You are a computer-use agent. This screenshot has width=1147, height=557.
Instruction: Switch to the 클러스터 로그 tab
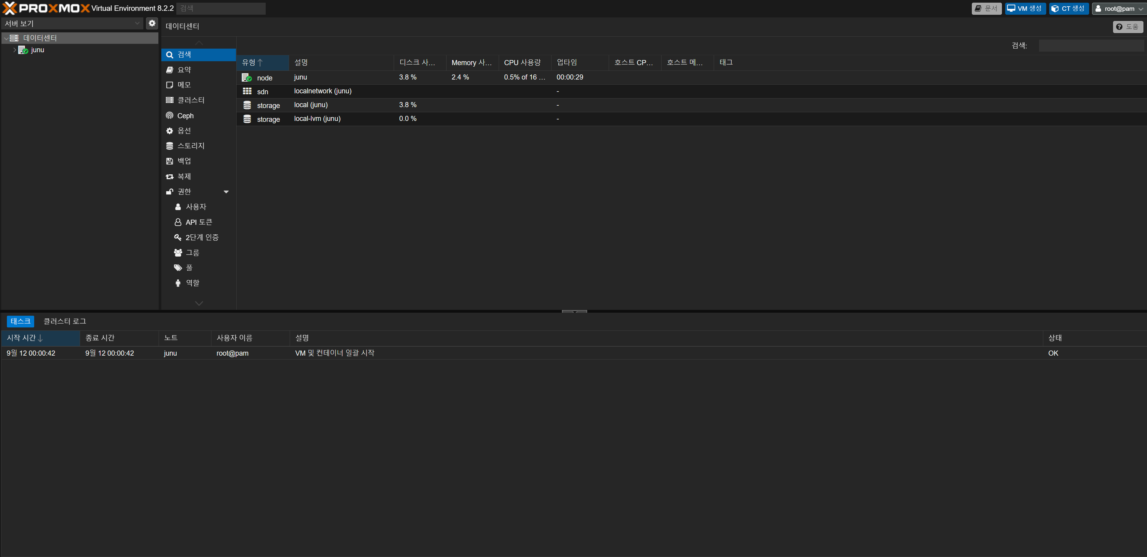[64, 321]
